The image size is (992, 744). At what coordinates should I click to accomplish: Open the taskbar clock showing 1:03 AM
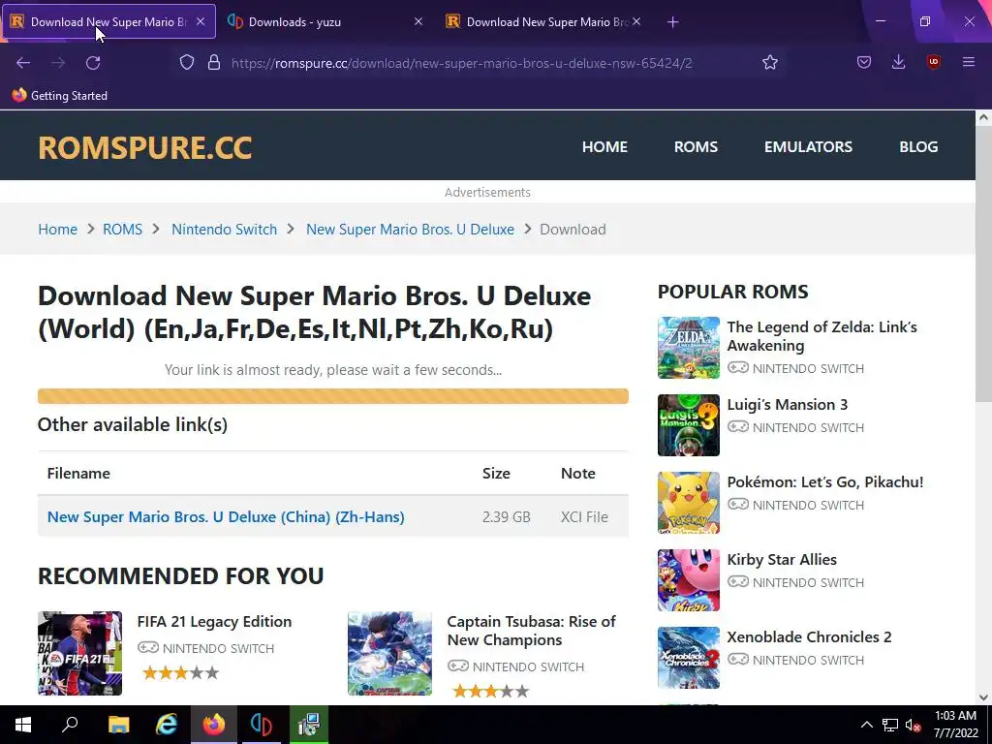click(955, 725)
